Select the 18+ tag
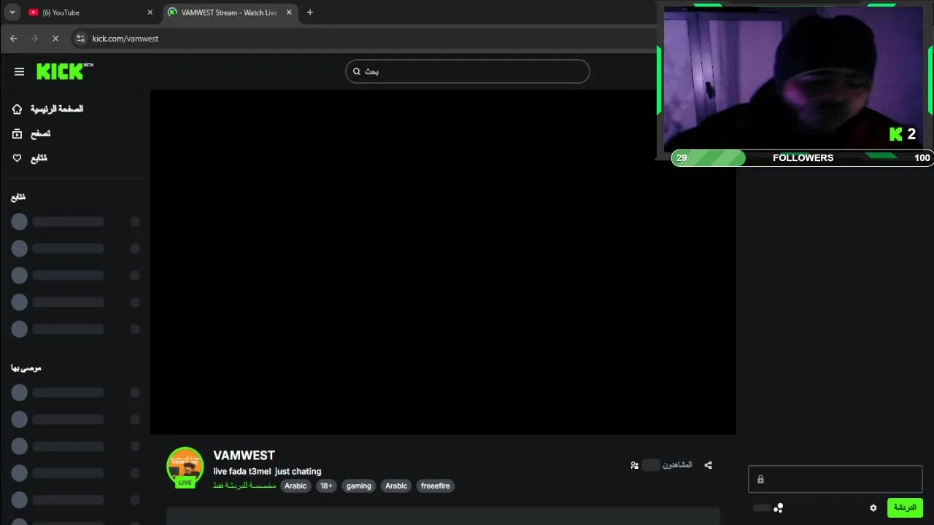 coord(326,486)
